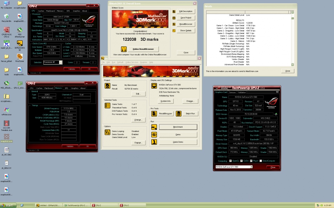Open the super_pi desktop icon

6,44
